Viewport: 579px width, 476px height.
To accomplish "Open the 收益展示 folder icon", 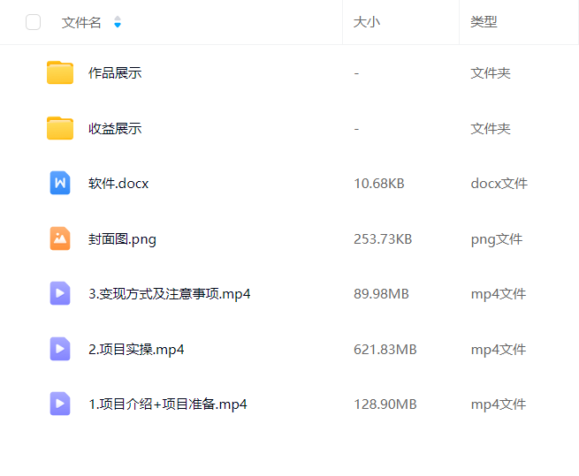I will pos(60,128).
